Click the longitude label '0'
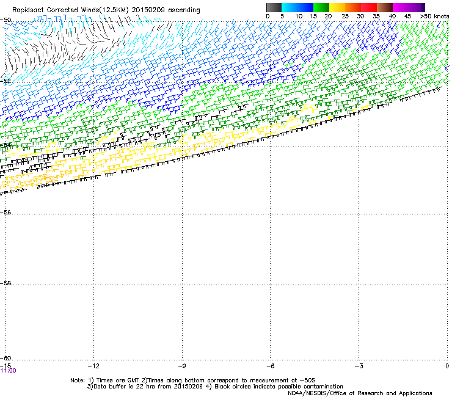The image size is (452, 397). [x=447, y=366]
